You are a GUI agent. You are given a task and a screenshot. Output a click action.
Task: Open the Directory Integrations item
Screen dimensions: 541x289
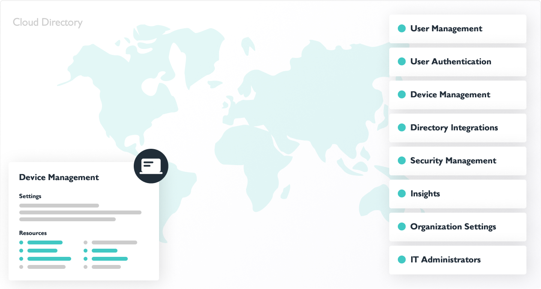[x=454, y=128]
